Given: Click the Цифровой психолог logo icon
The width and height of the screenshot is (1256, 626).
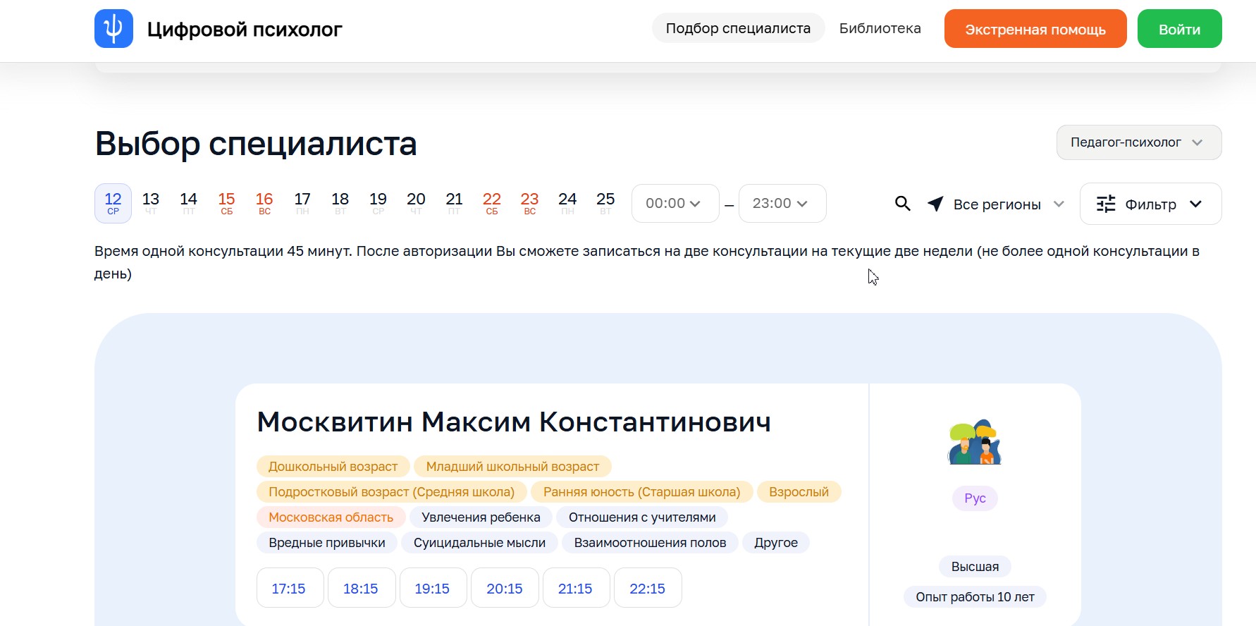Looking at the screenshot, I should pyautogui.click(x=113, y=29).
